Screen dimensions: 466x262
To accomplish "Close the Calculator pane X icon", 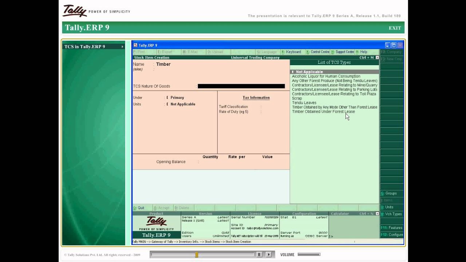I will pos(377,214).
